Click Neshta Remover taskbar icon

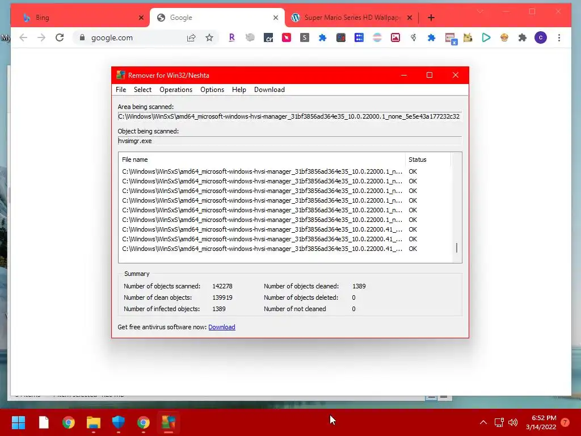(168, 422)
